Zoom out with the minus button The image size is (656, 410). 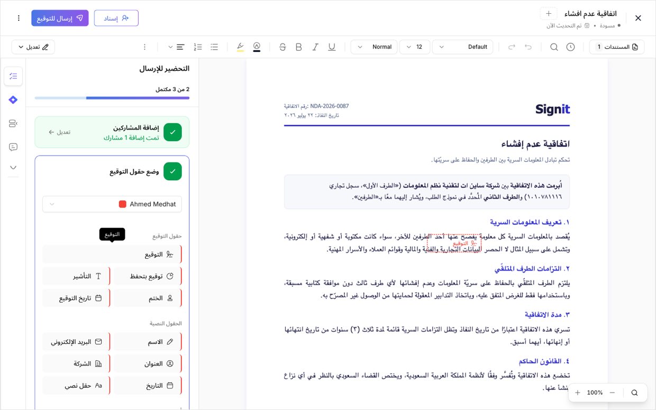pos(612,393)
